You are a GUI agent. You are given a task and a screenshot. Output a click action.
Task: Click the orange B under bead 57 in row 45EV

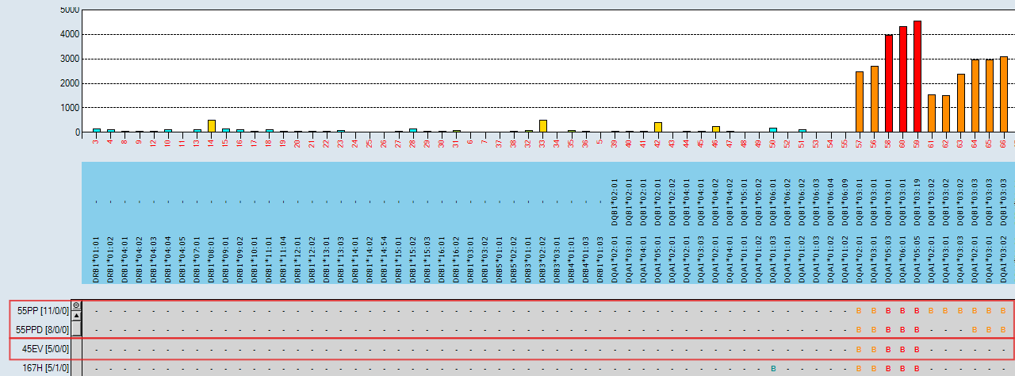click(x=860, y=349)
